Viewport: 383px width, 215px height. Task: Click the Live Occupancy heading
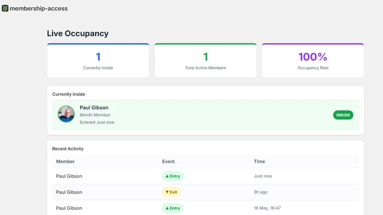point(78,33)
